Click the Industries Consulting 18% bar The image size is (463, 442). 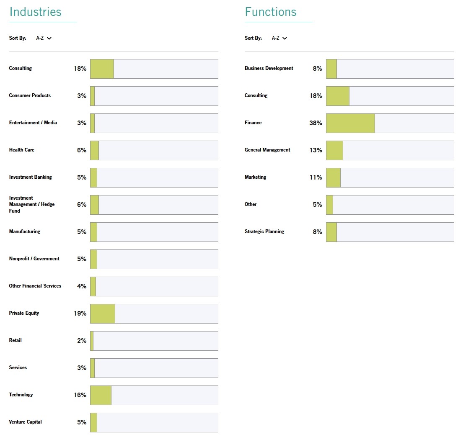coord(154,69)
